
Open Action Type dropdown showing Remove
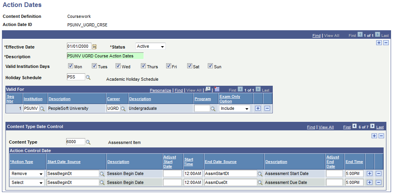(27, 173)
